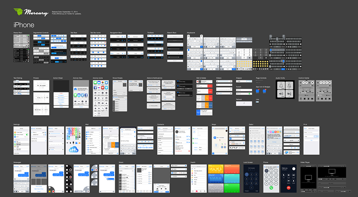Screen dimensions: 358x197
Task: Click the 'Control Center' section label
Action: [303, 78]
